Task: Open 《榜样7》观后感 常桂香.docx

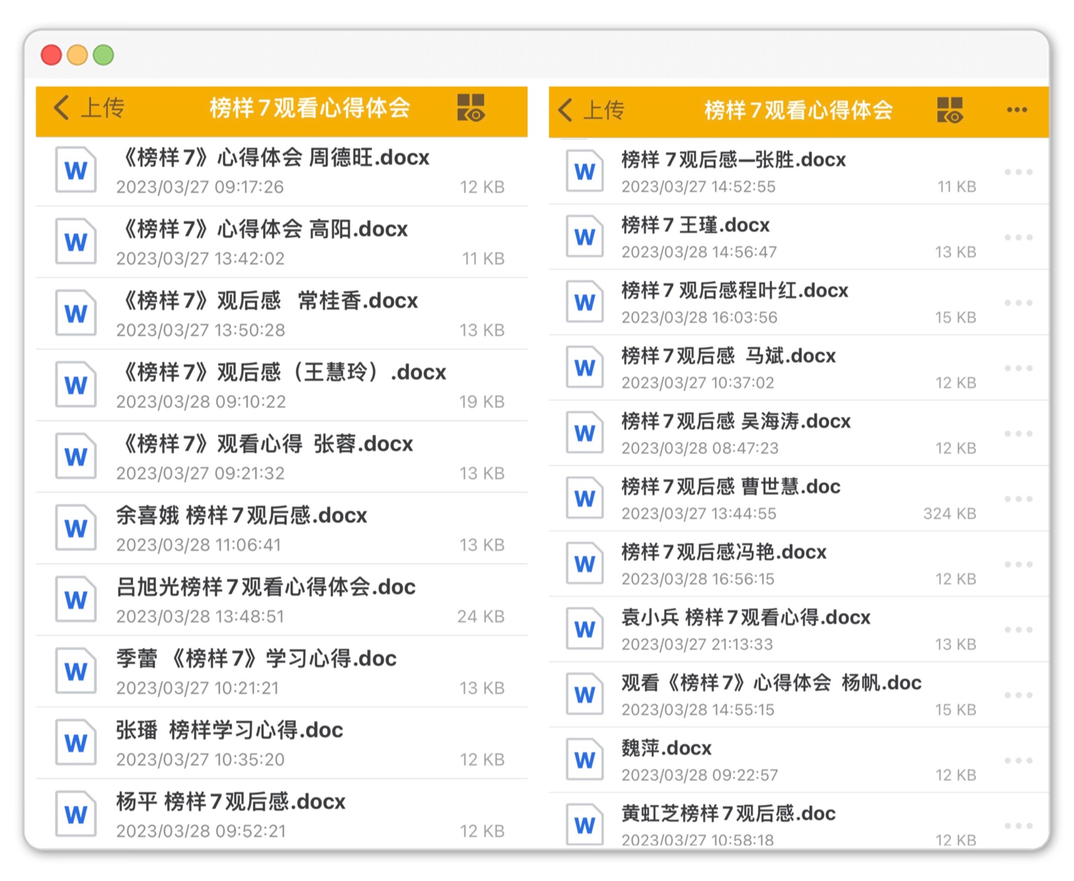Action: 269,300
